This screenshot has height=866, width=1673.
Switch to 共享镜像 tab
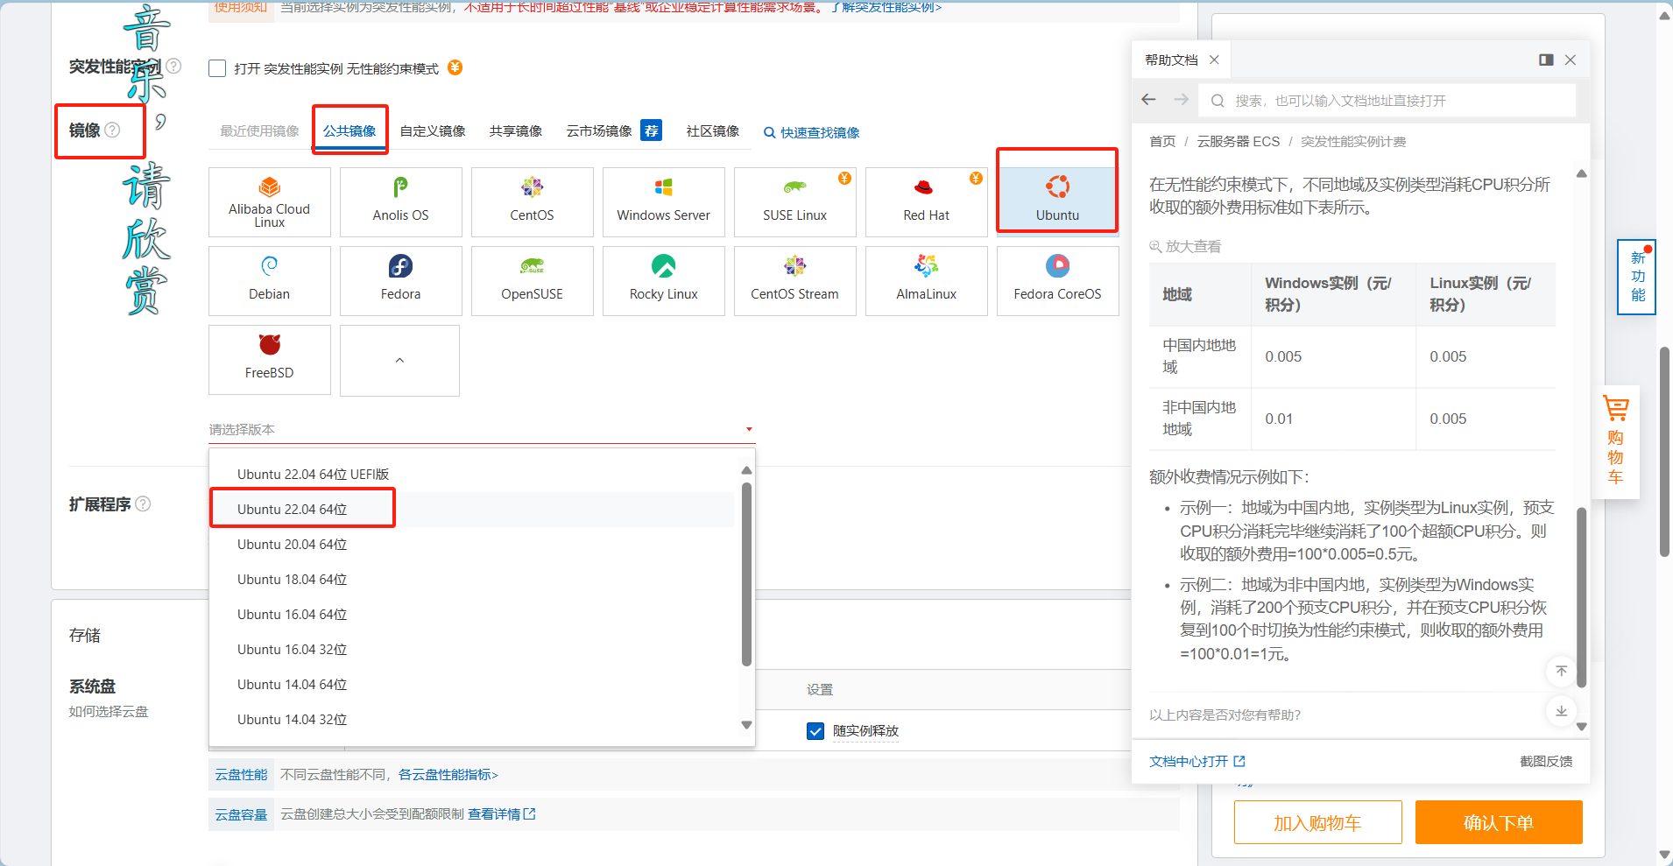coord(516,131)
